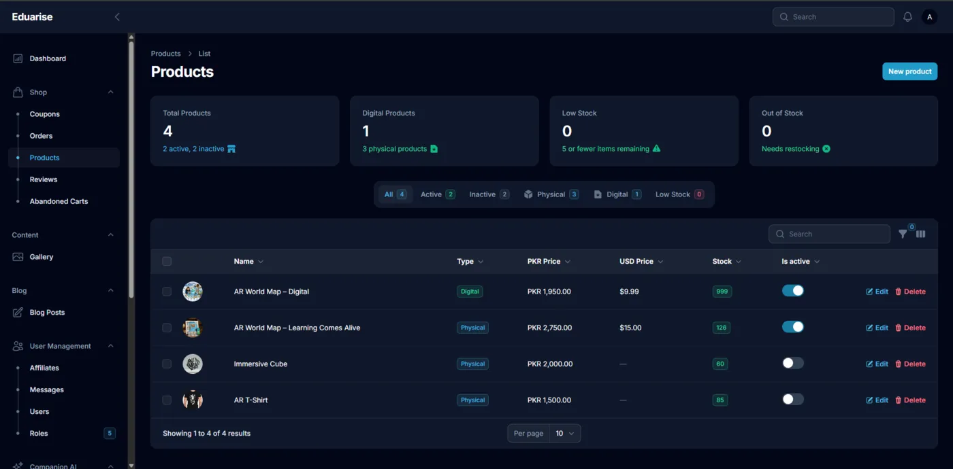
Task: Focus the table Search input field
Action: (x=829, y=234)
